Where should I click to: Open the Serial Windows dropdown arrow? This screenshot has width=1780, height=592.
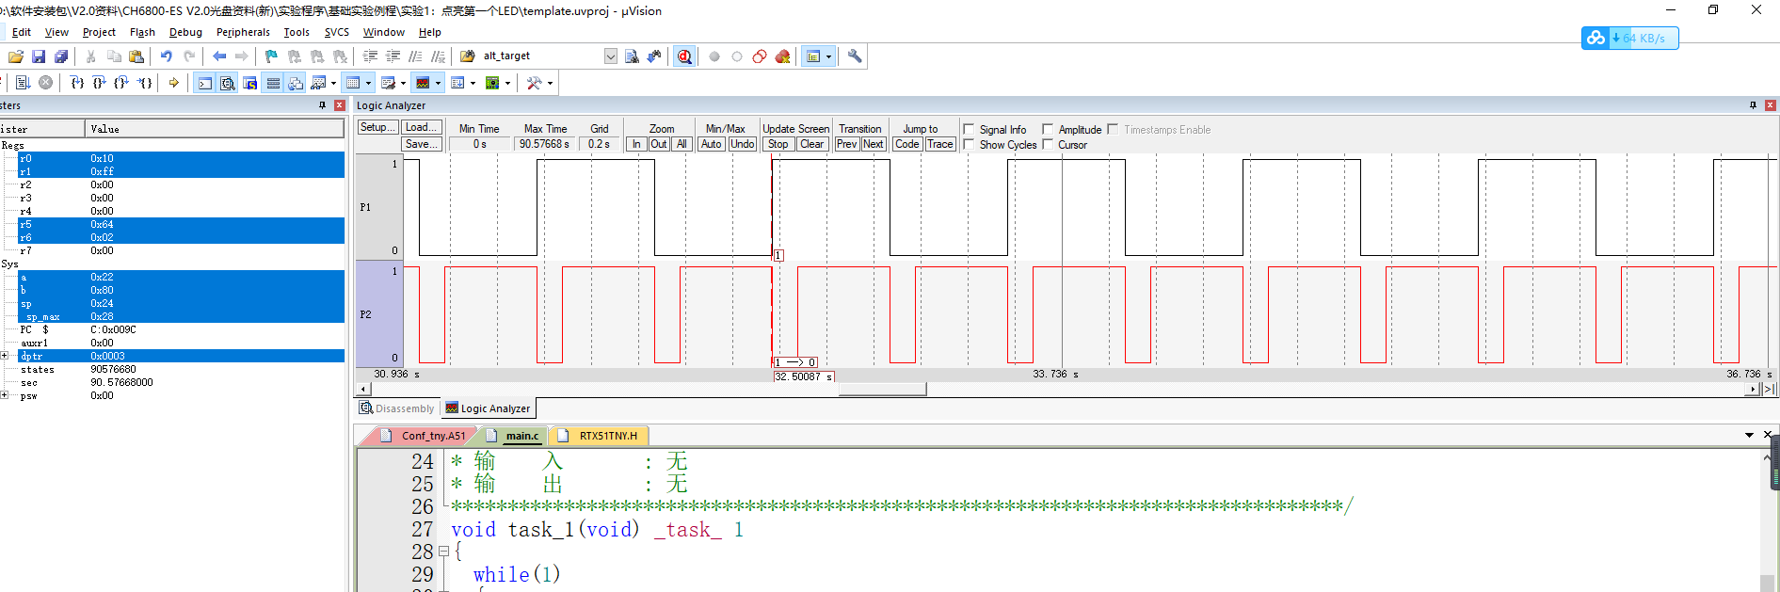click(403, 83)
